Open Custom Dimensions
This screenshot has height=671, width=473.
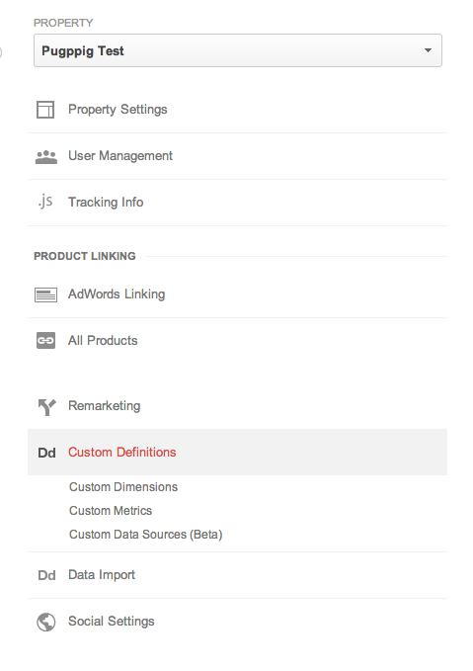click(x=123, y=487)
